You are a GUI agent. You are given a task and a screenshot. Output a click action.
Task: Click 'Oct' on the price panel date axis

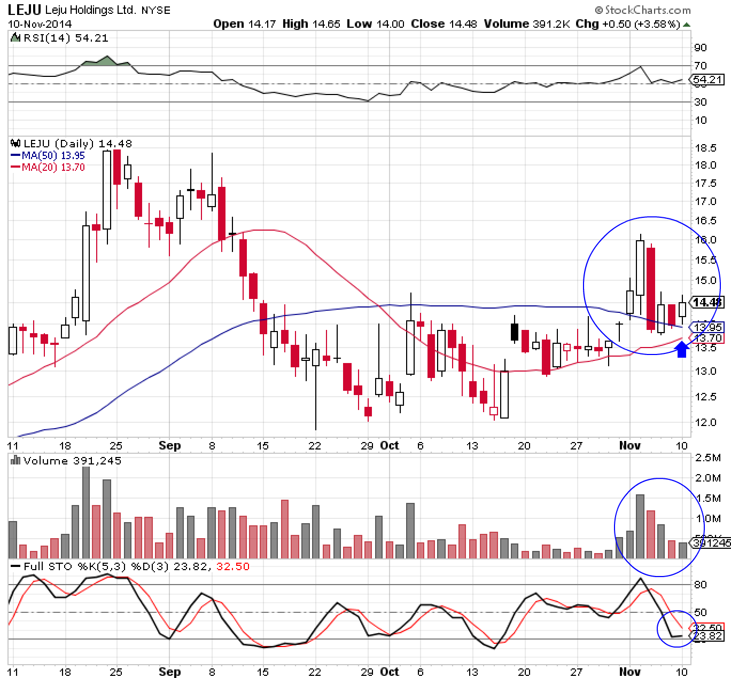pos(389,445)
